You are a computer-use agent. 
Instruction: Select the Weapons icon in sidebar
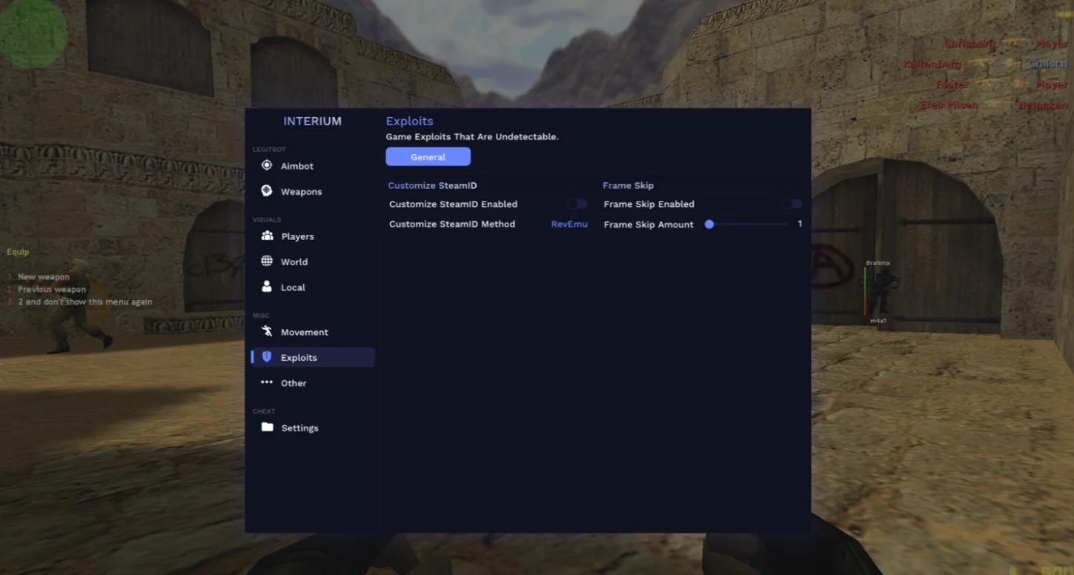click(267, 191)
